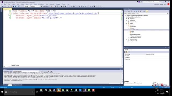This screenshot has height=96, width=172.
Task: Click the Collapse All icon in Solution Explorer
Action: point(139,11)
